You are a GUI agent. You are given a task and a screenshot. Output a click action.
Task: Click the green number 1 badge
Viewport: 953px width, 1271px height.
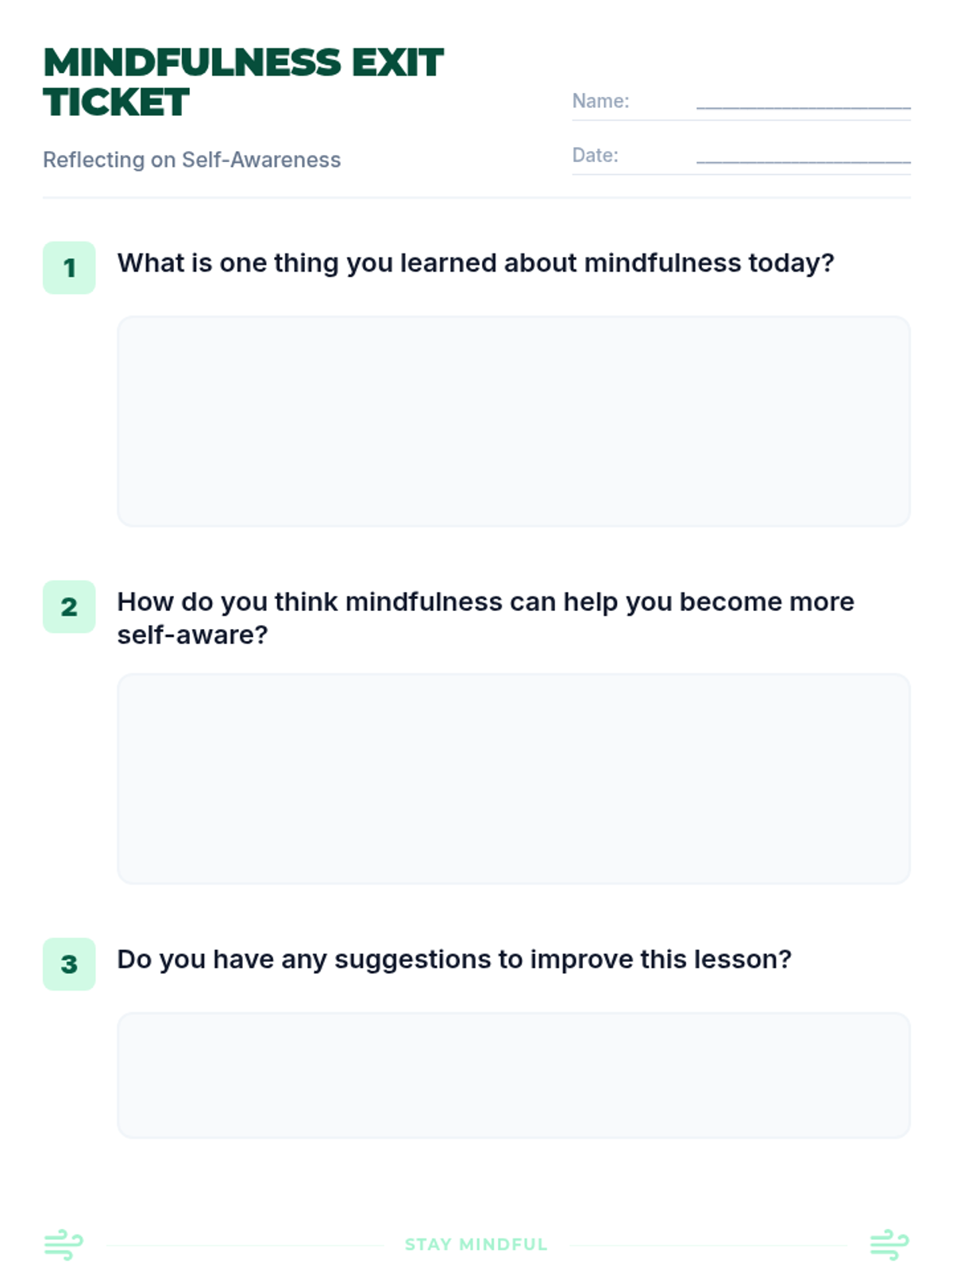tap(69, 268)
